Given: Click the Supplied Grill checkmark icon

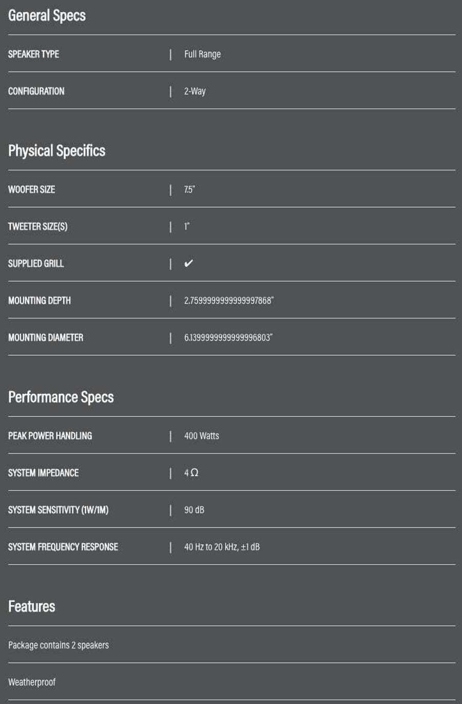Looking at the screenshot, I should [x=188, y=263].
